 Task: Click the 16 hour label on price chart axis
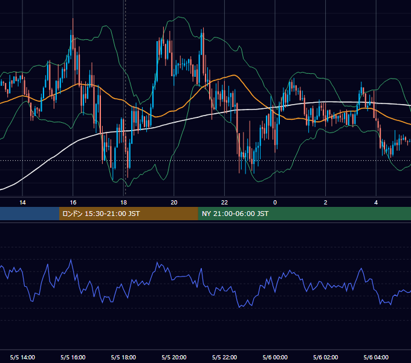(73, 203)
